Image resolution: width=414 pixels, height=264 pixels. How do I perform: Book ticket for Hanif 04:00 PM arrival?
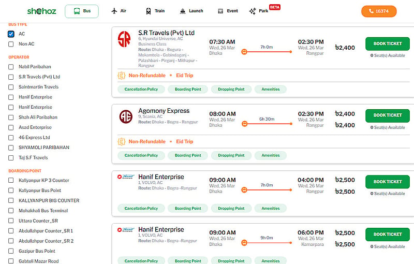(387, 182)
